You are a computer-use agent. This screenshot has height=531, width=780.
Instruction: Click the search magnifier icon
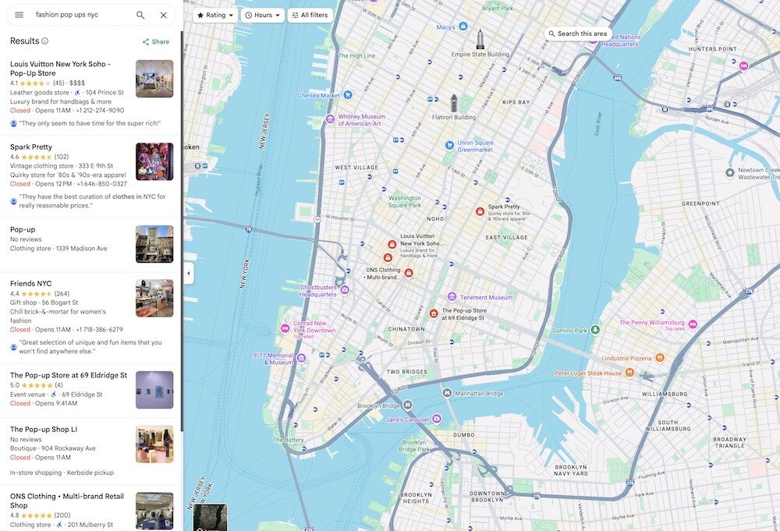point(141,15)
